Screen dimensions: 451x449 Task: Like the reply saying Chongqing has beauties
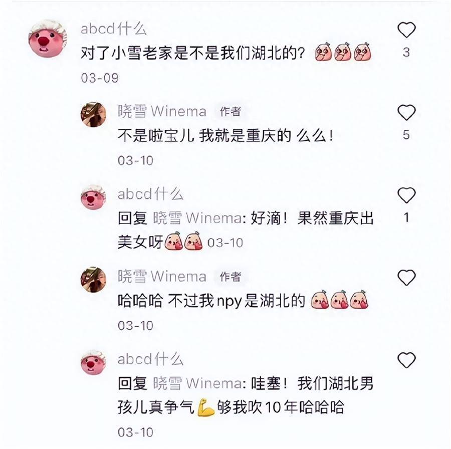coord(406,195)
